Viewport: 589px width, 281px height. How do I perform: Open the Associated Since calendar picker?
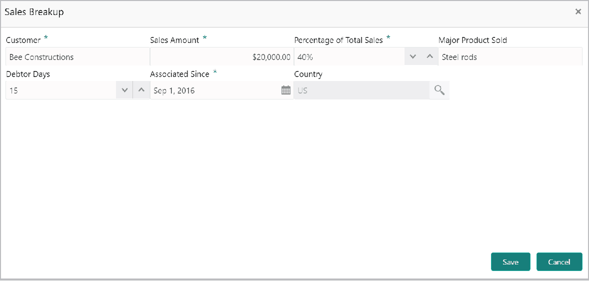point(286,90)
